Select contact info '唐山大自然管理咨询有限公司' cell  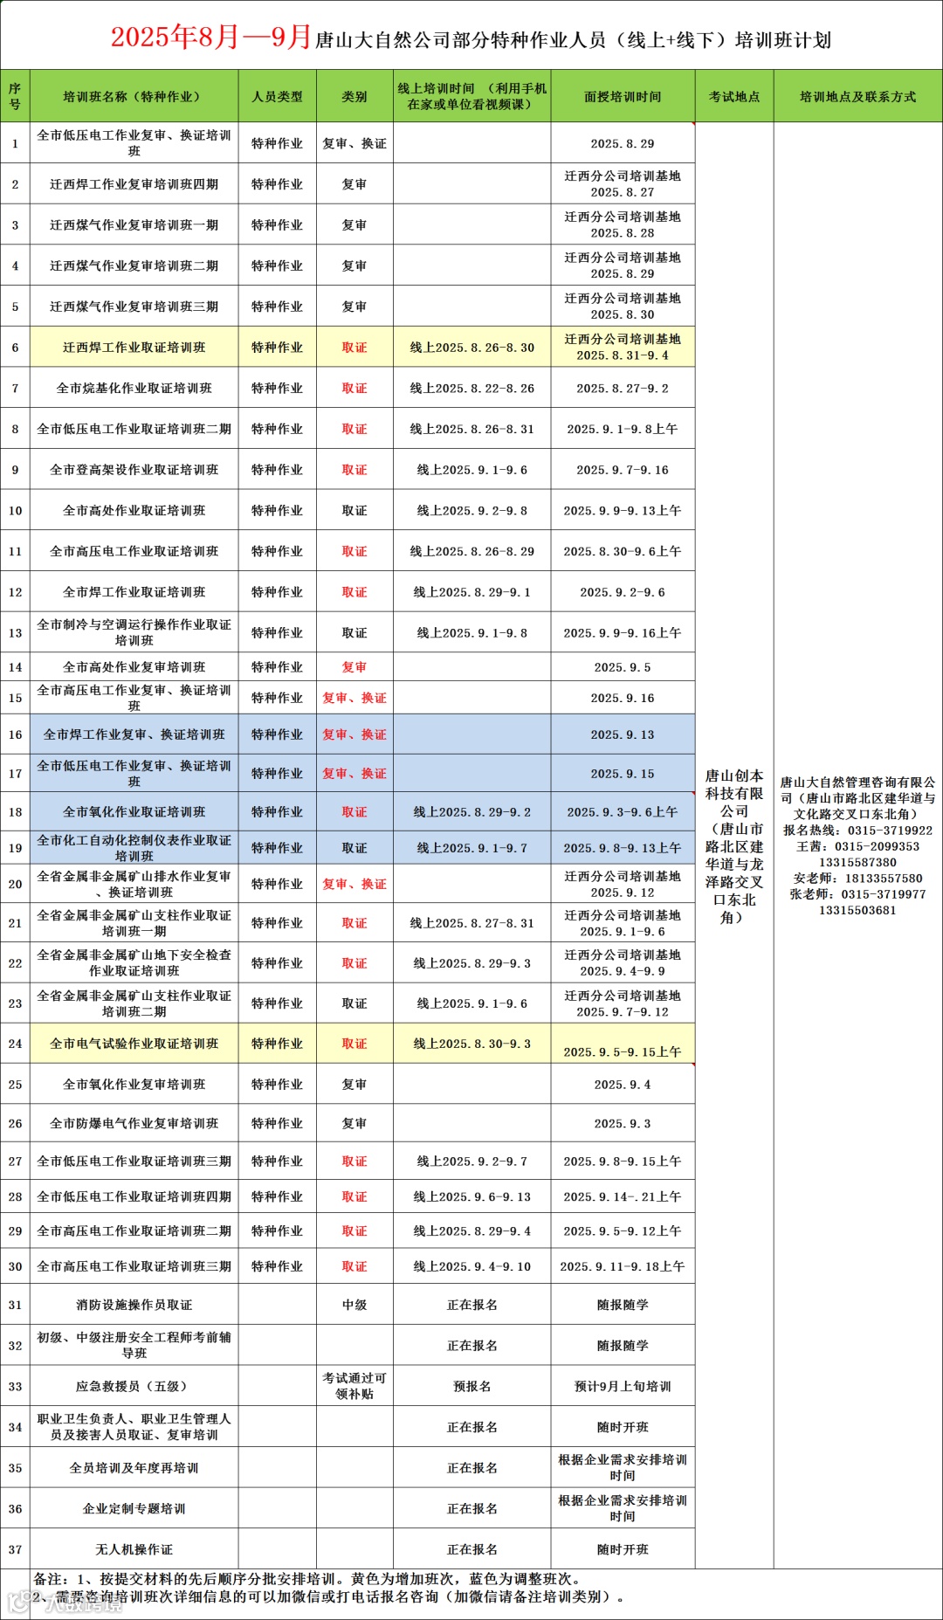[858, 845]
